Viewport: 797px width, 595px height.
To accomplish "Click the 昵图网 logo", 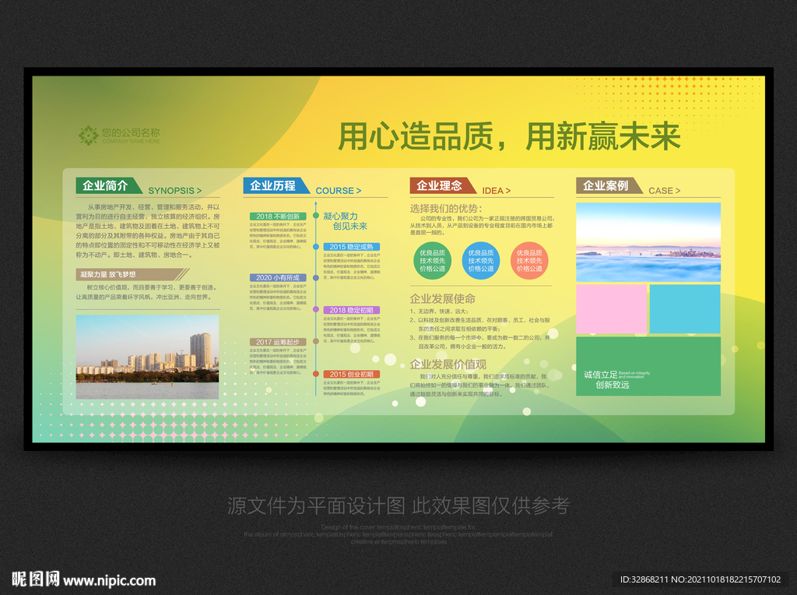I will pyautogui.click(x=35, y=579).
